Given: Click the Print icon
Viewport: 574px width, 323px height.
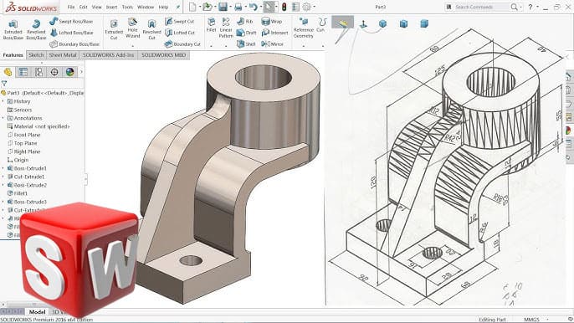Looking at the screenshot, I should point(238,7).
